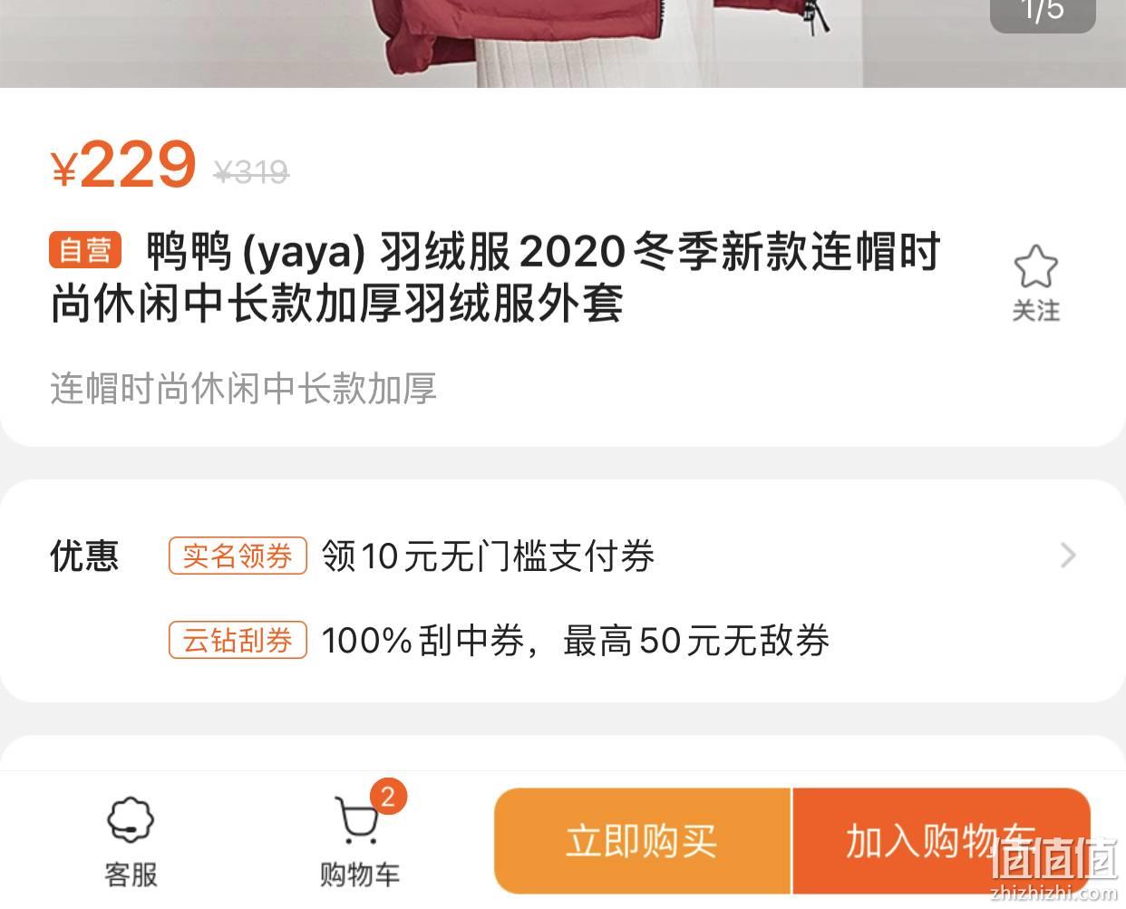Click the 1/5 image counter
1126x909 pixels.
(1043, 12)
